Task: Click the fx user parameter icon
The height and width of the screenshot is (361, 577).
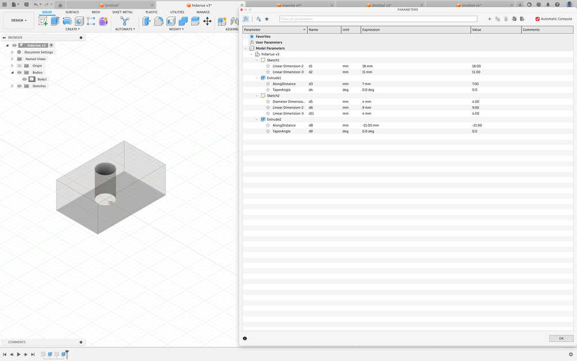Action: coord(246,19)
